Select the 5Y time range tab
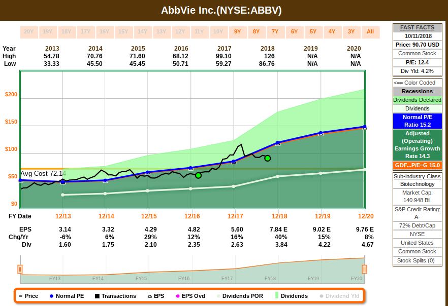The width and height of the screenshot is (448, 306). coord(313,32)
